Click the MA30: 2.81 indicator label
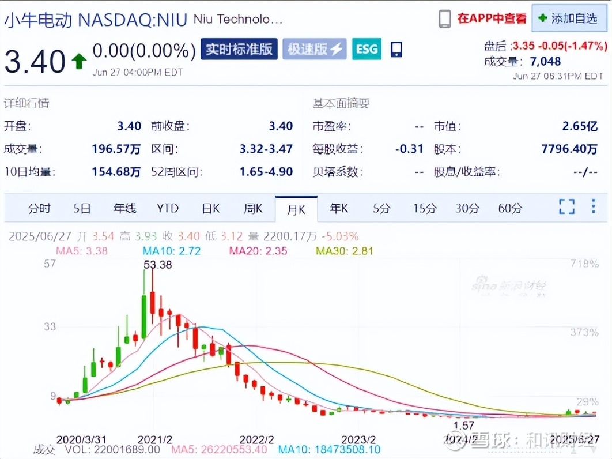 (344, 251)
